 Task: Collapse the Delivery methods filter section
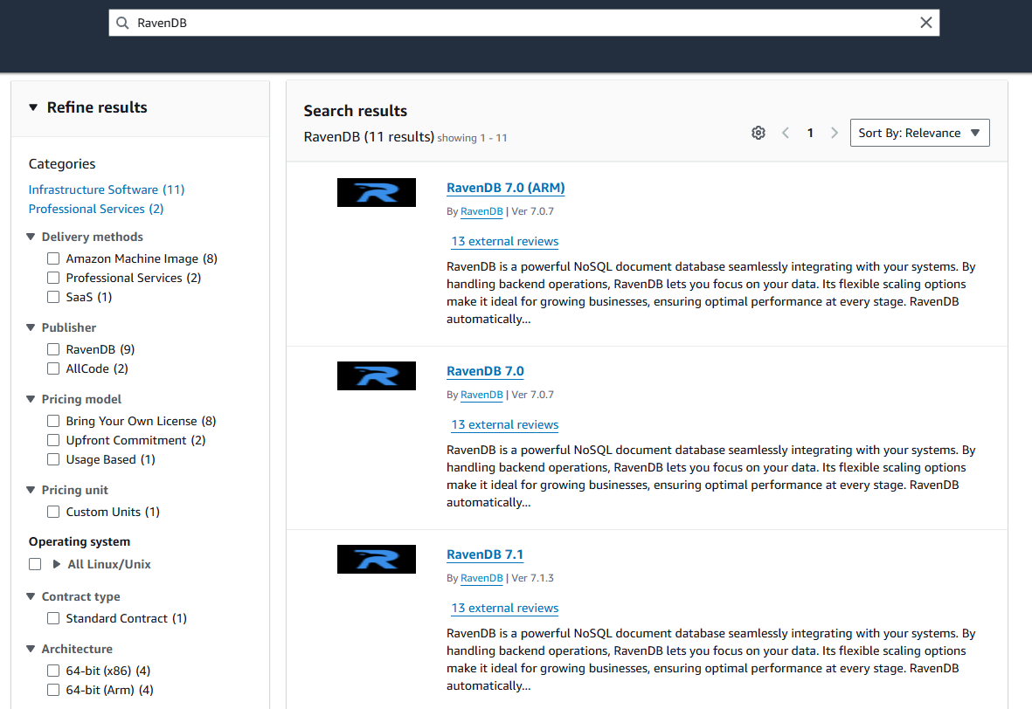31,237
